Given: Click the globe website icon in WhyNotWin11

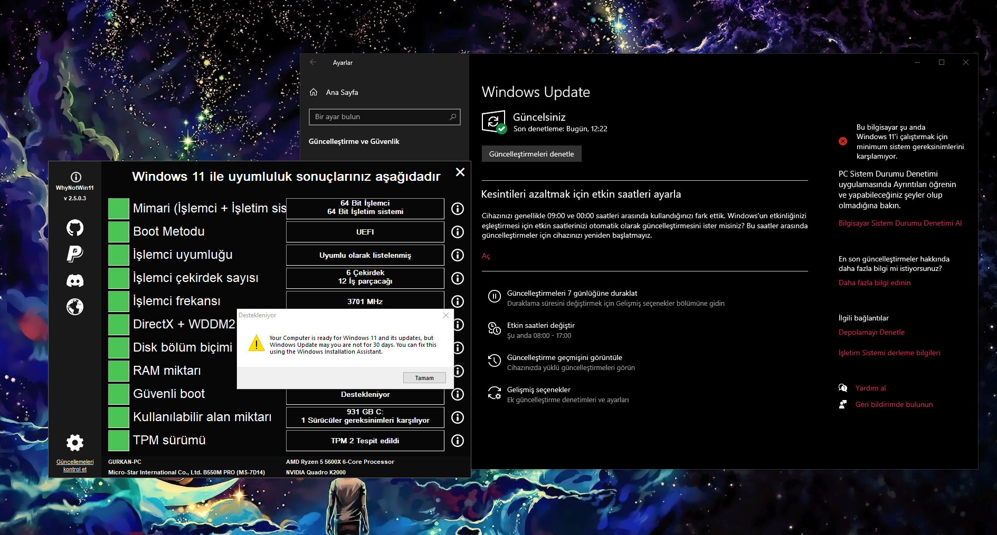Looking at the screenshot, I should (x=75, y=307).
